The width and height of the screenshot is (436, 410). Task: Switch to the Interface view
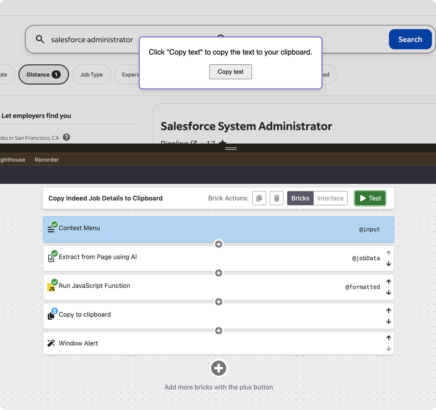point(330,198)
